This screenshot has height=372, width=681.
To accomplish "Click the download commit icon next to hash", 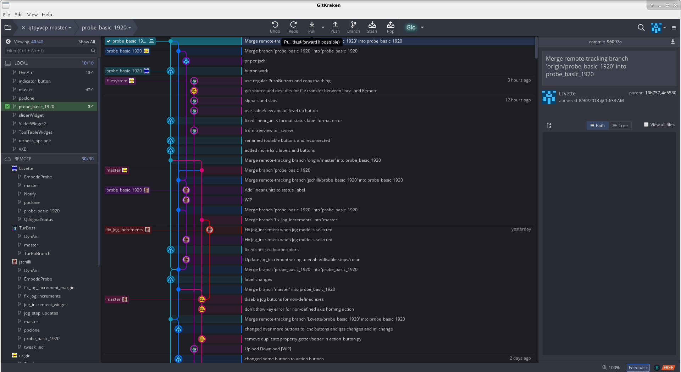I will pyautogui.click(x=672, y=41).
